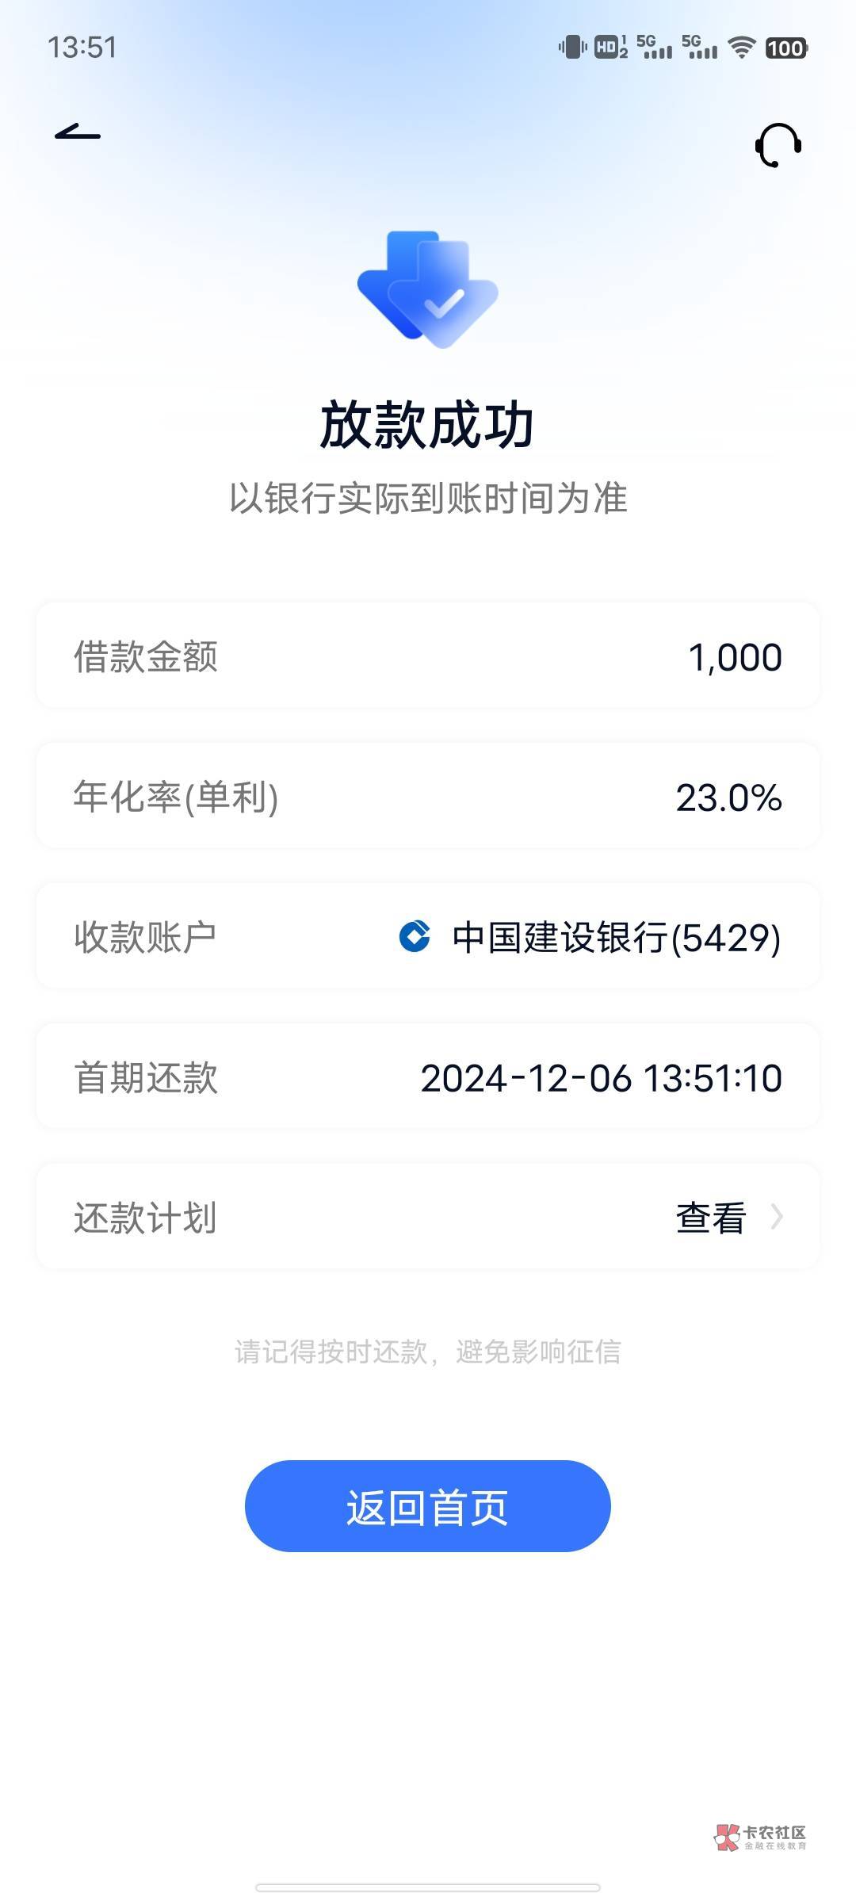The image size is (856, 1893).
Task: Tap the 借款金额 1,000 row
Action: click(x=428, y=656)
